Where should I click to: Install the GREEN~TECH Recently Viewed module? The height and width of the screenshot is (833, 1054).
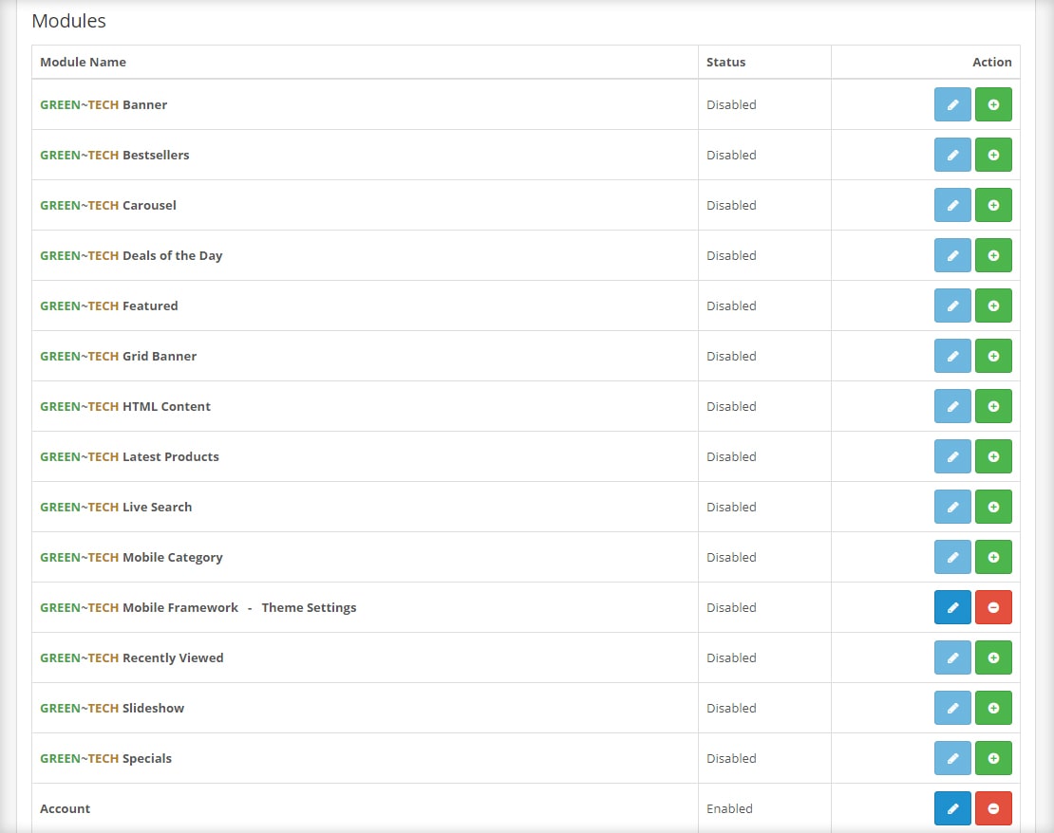pyautogui.click(x=993, y=657)
